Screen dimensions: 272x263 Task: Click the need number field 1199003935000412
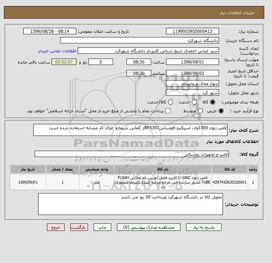[193, 31]
